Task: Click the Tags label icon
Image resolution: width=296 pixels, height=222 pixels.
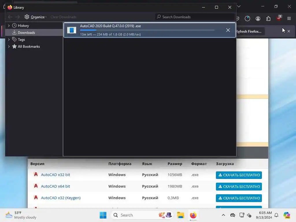Action: coord(14,39)
